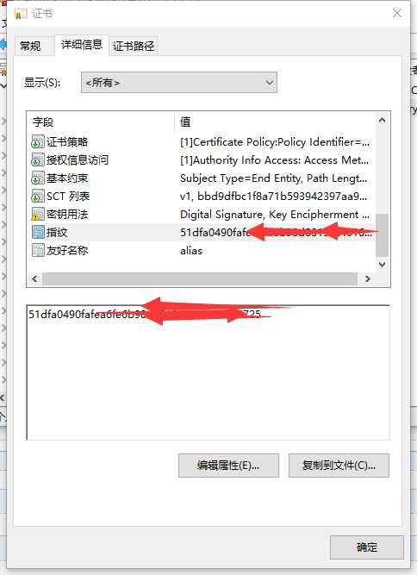
Task: Click the field list's up scroll arrow
Action: click(x=382, y=121)
